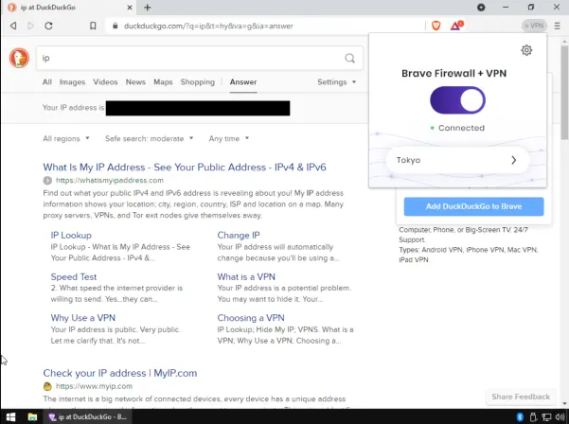Viewport: 569px width, 424px height.
Task: Click the DuckDuckGo logo
Action: (x=19, y=58)
